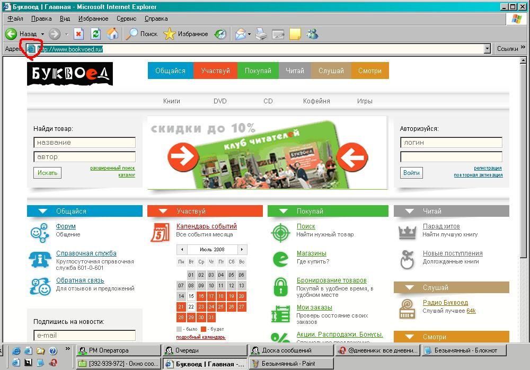The height and width of the screenshot is (370, 530).
Task: Click the Forward arrow button in the toolbar
Action: [x=55, y=34]
